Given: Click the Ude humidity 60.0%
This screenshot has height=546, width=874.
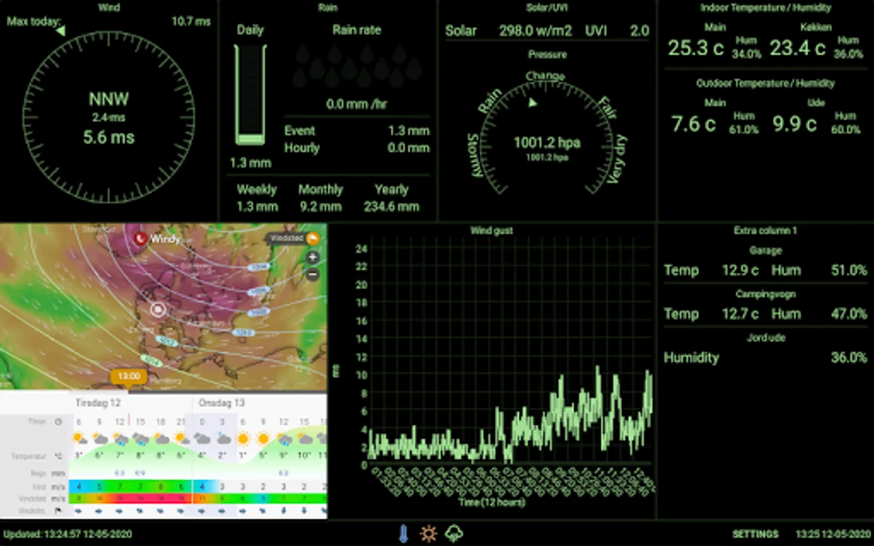Looking at the screenshot, I should point(845,130).
